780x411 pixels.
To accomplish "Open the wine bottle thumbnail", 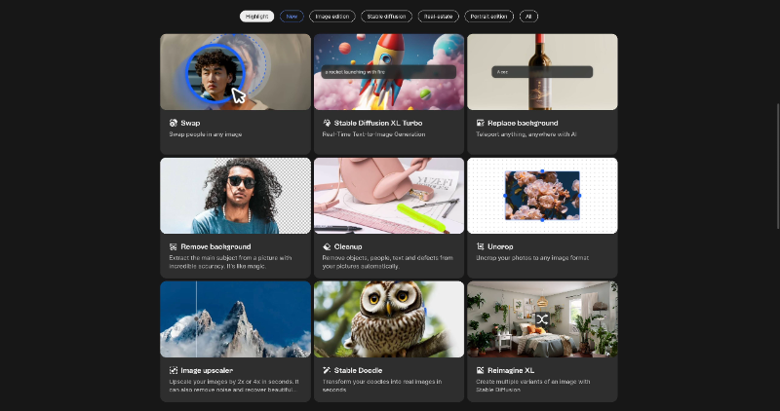I will pyautogui.click(x=542, y=71).
